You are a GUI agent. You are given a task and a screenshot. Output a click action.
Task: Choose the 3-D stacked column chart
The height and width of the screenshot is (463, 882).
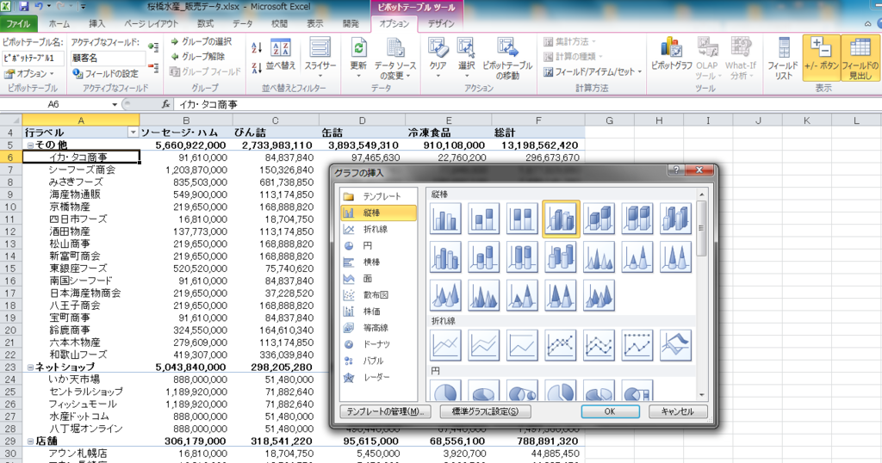coord(599,218)
